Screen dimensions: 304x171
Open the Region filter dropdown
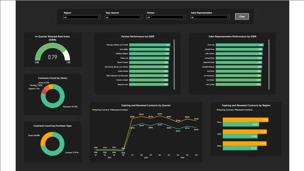point(82,17)
